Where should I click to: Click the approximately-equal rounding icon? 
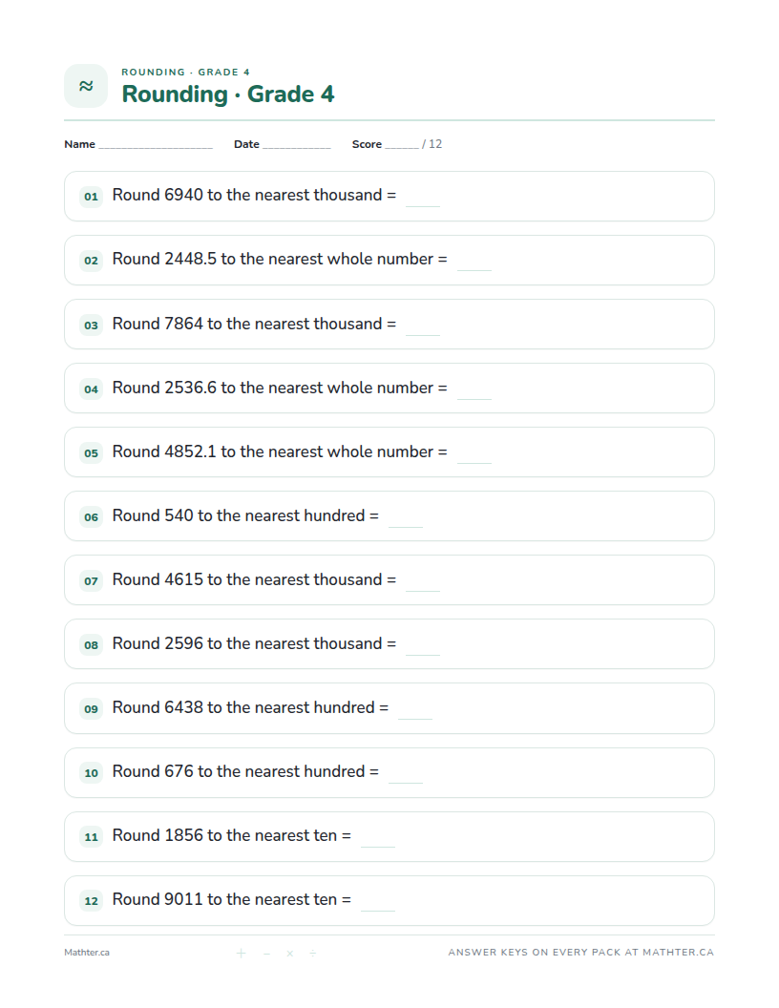pos(86,86)
